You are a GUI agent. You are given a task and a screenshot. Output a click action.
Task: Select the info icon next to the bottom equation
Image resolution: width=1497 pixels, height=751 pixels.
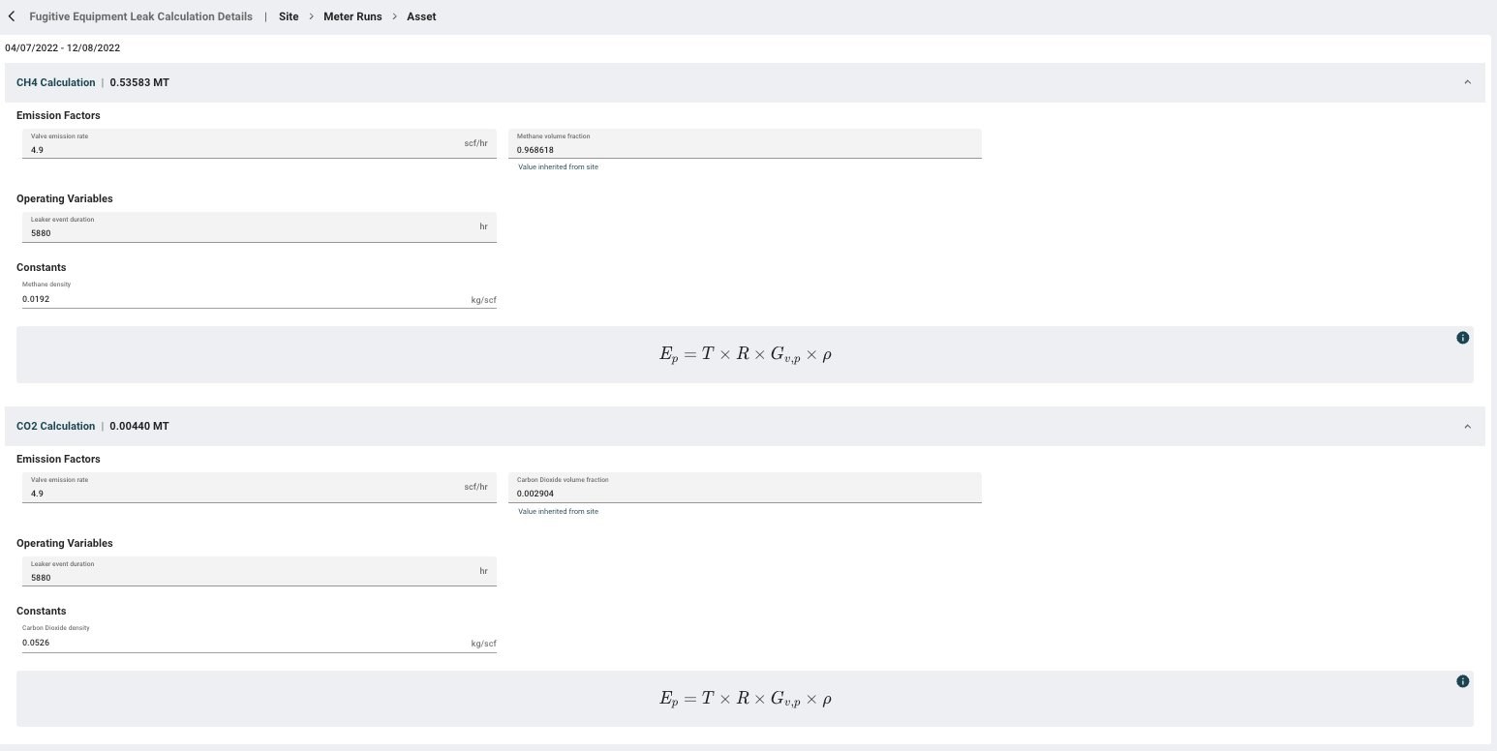click(x=1463, y=681)
